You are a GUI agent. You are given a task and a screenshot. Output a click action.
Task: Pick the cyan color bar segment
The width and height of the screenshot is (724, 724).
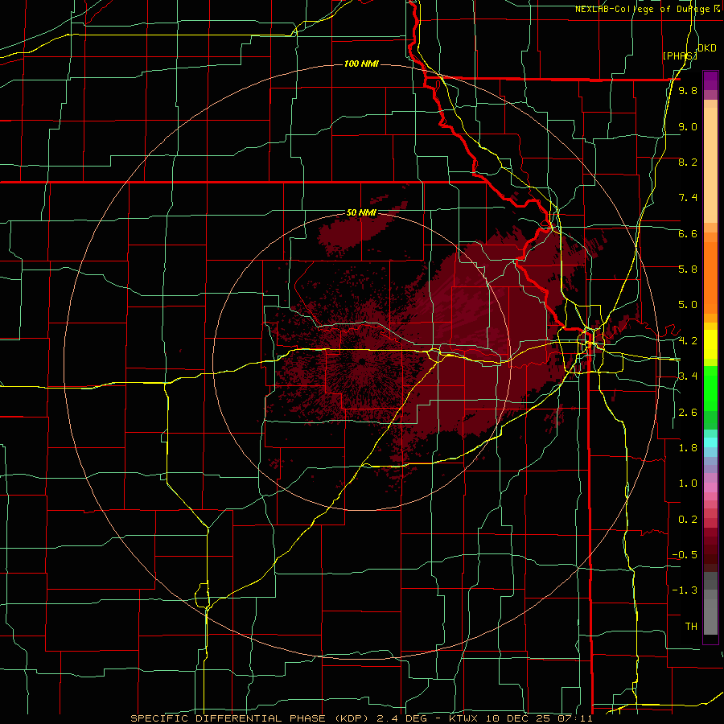[710, 442]
